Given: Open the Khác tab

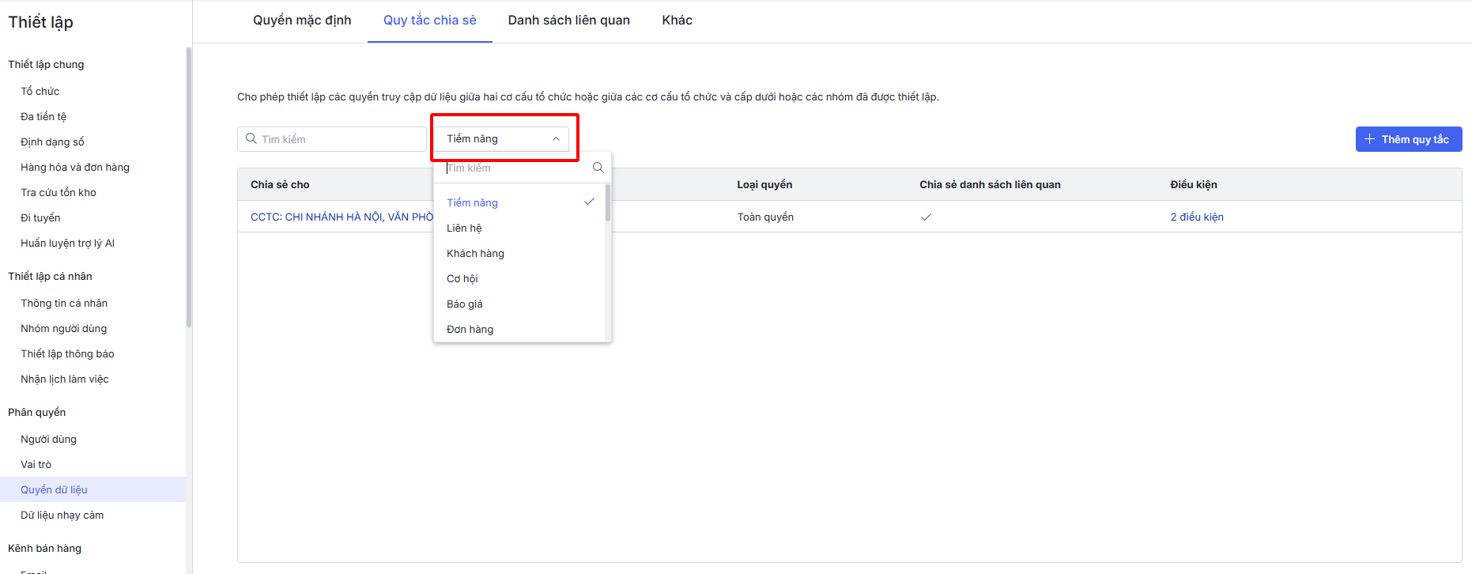Looking at the screenshot, I should coord(677,21).
